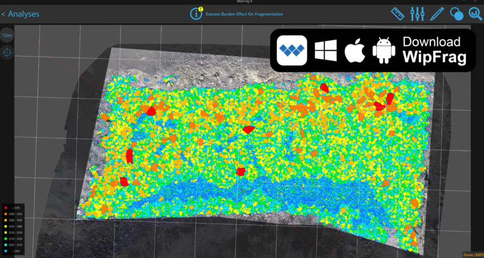Click the 'Execess Burden Effect On Fragmentation' title
This screenshot has width=484, height=258.
click(244, 14)
